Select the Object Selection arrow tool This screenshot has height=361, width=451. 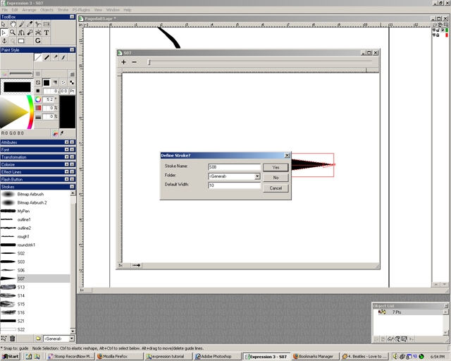[x=4, y=24]
